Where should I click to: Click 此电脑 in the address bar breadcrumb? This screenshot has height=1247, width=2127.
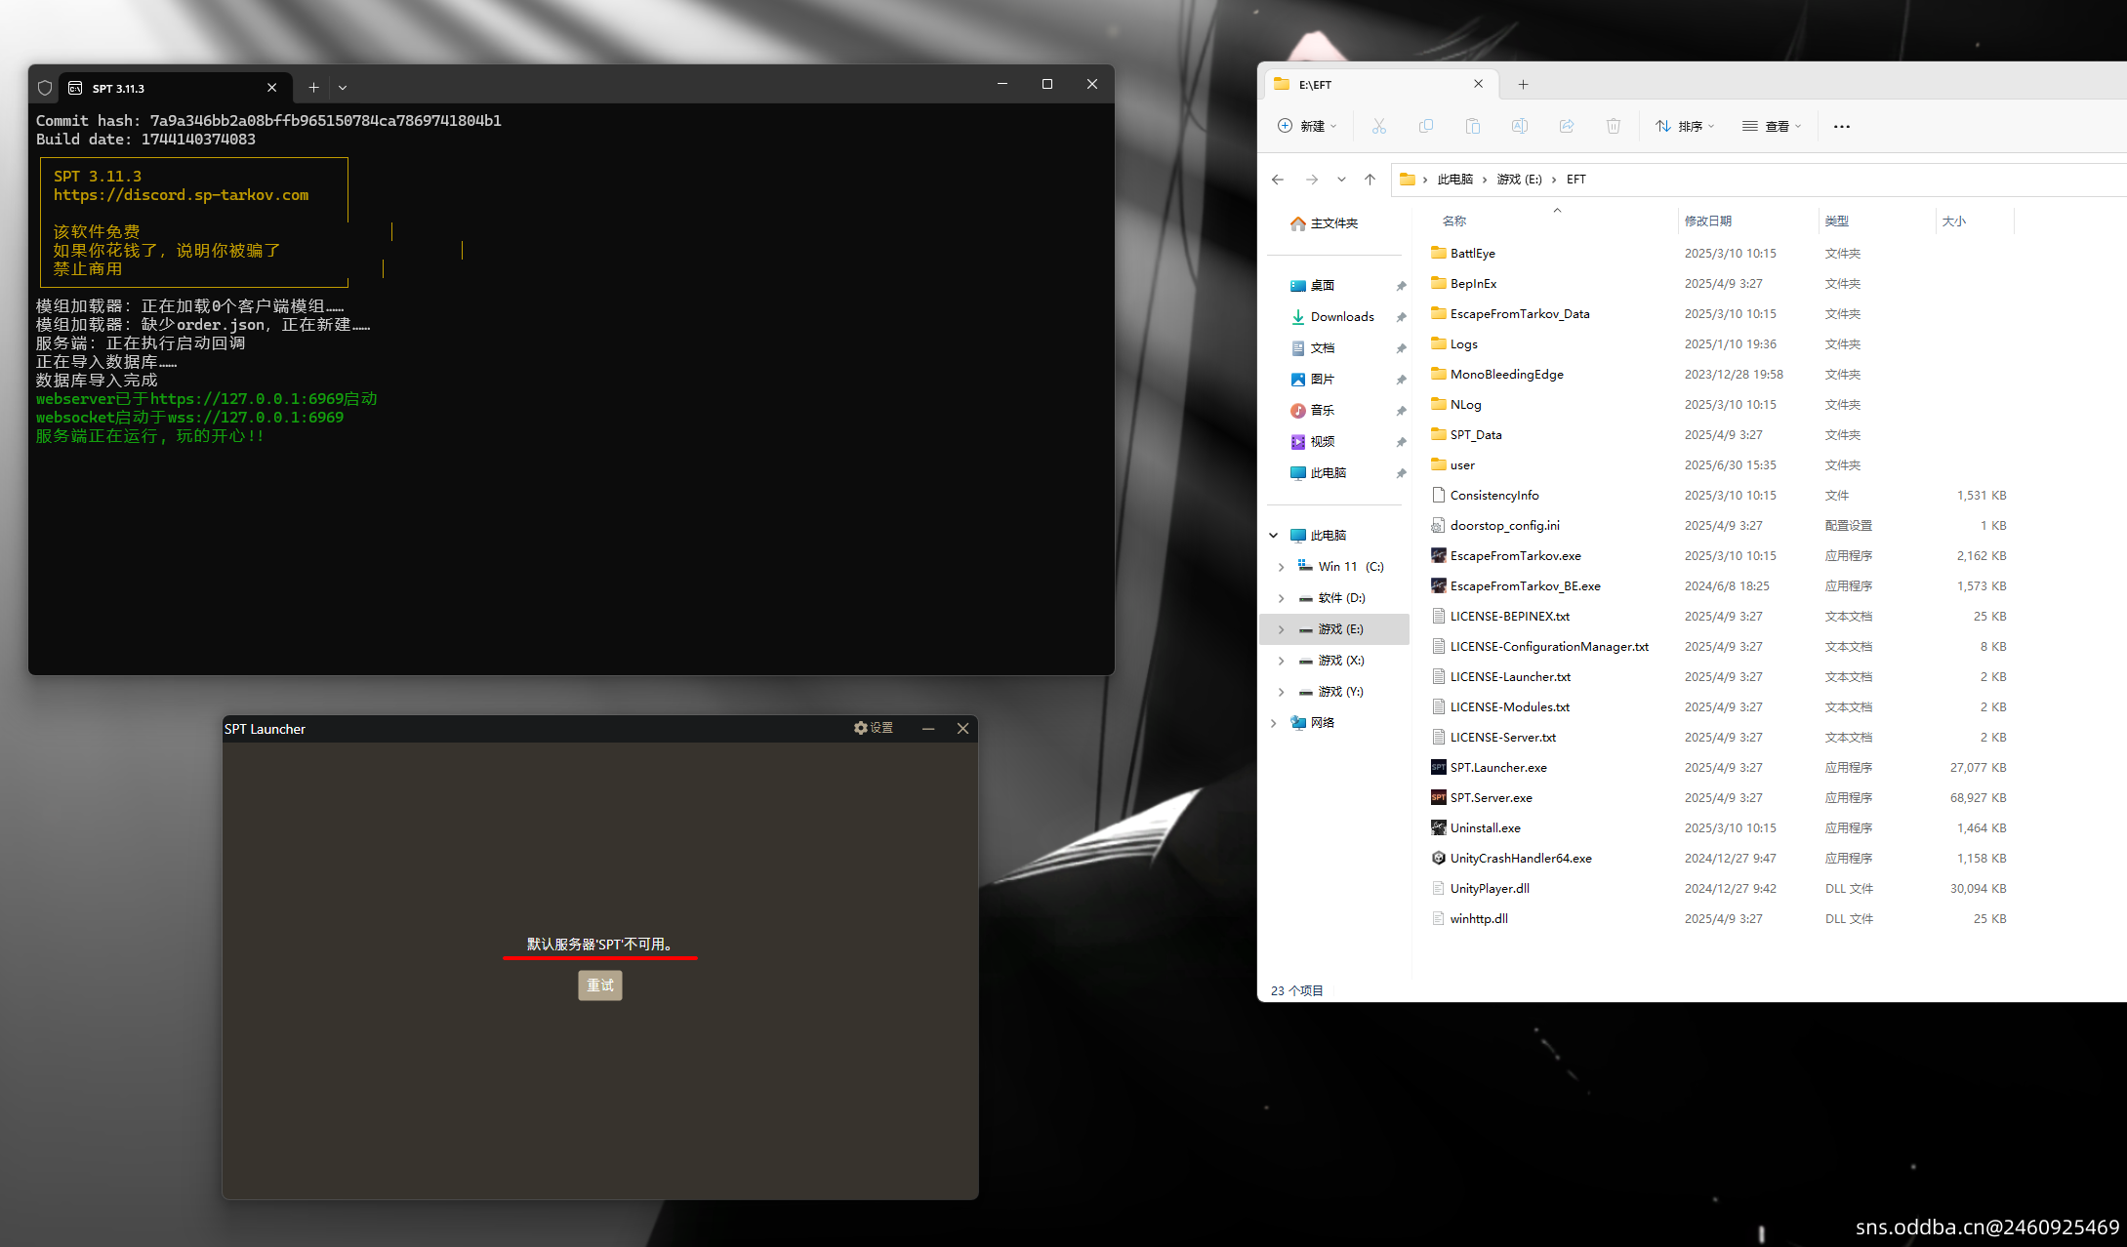[x=1455, y=180]
